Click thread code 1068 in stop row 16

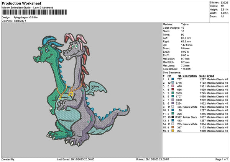coord(203,131)
